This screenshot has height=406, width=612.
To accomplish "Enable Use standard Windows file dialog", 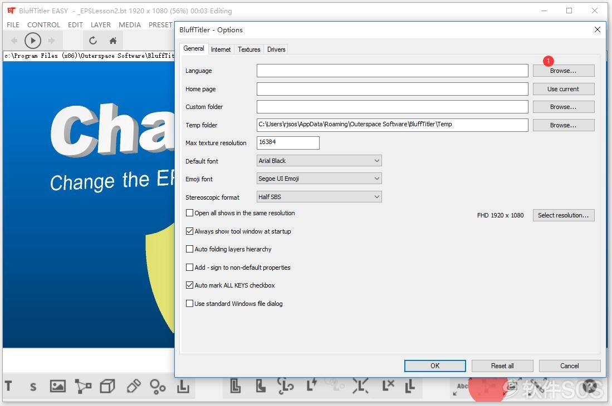I will [x=189, y=304].
